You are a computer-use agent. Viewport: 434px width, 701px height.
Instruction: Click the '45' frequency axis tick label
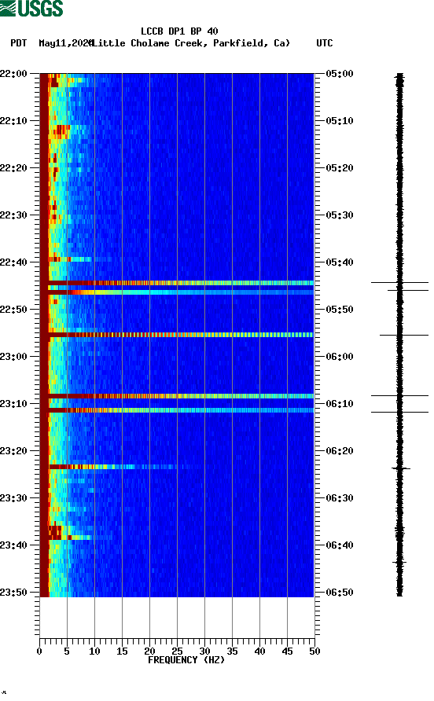pyautogui.click(x=287, y=651)
